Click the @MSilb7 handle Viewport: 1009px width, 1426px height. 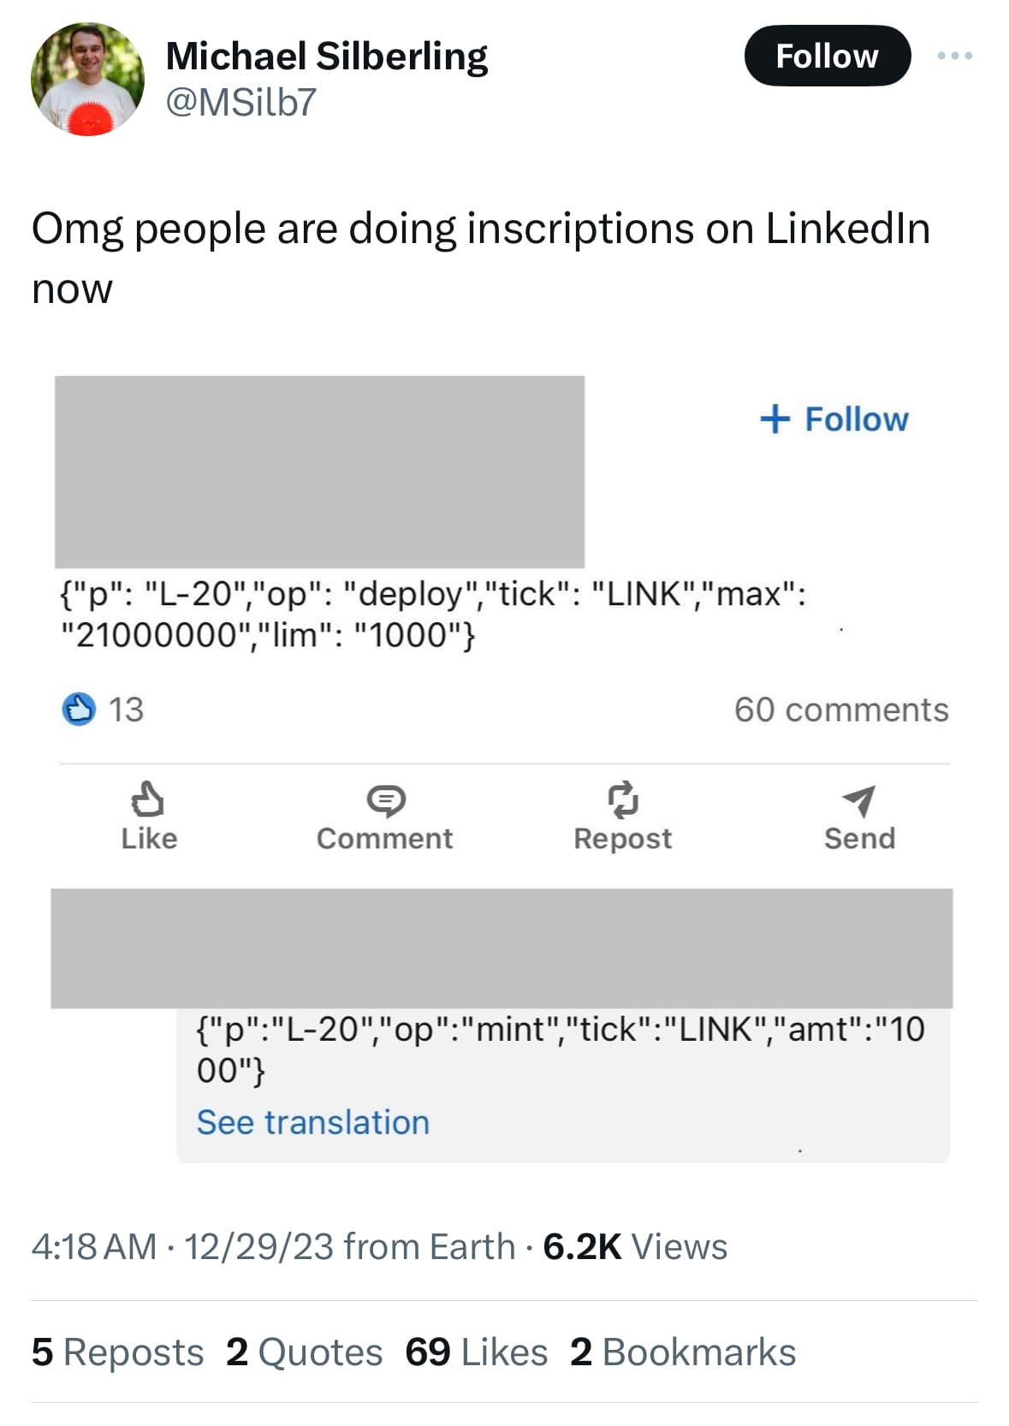click(240, 103)
